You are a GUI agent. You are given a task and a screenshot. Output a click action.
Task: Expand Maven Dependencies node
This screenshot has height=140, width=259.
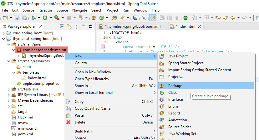pos(8,100)
